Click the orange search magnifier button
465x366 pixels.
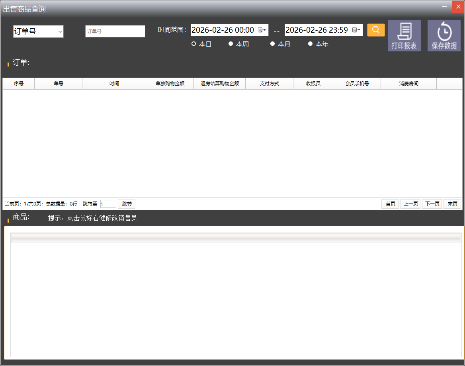[376, 30]
